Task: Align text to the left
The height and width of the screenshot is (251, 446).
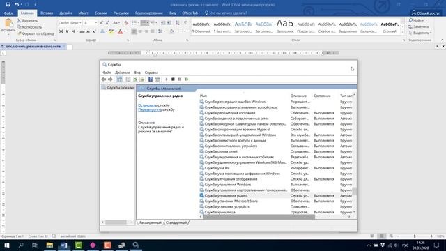Action: [134, 31]
